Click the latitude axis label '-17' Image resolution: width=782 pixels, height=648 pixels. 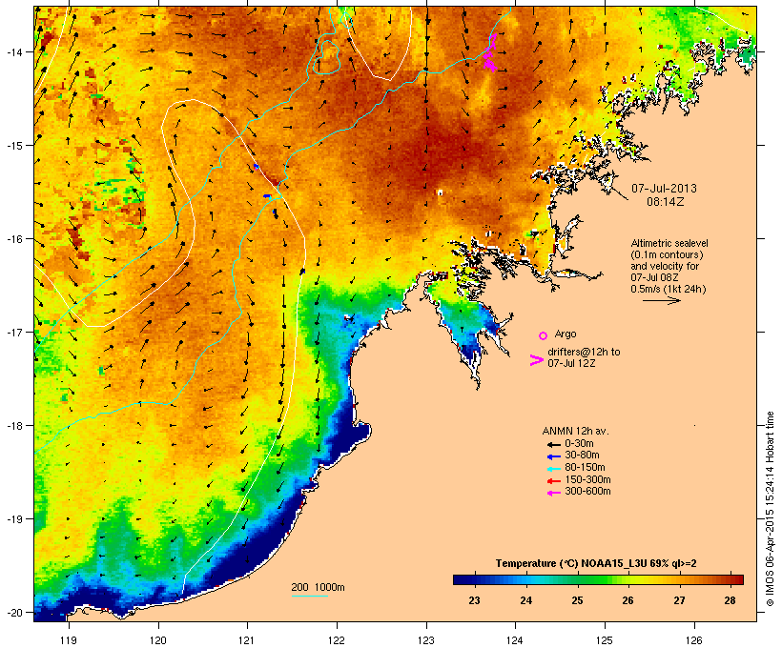(x=14, y=332)
